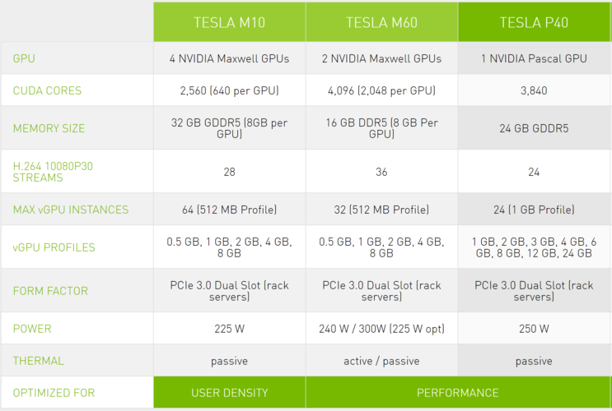Select the CUDA CORES row label
Image resolution: width=612 pixels, height=411 pixels.
47,90
